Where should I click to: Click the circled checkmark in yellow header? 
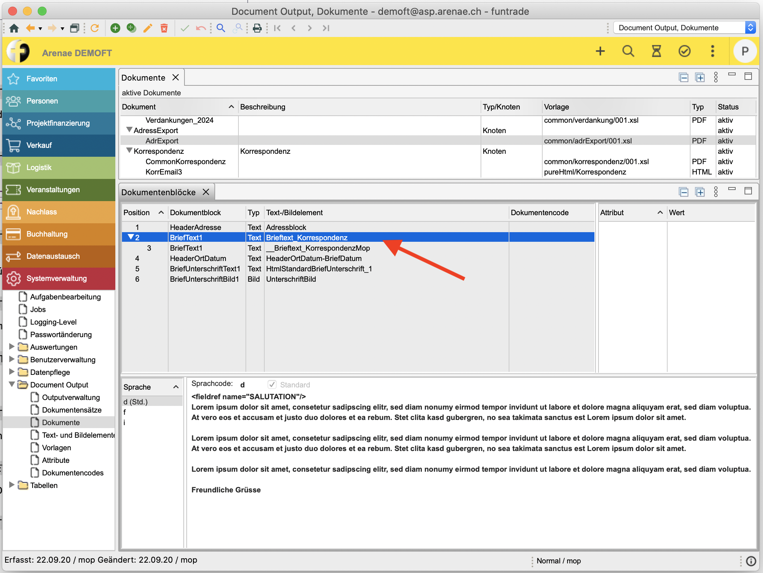(684, 51)
